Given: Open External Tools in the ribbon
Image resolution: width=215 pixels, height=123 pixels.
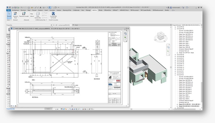Looking at the screenshot, I should pyautogui.click(x=16, y=15).
